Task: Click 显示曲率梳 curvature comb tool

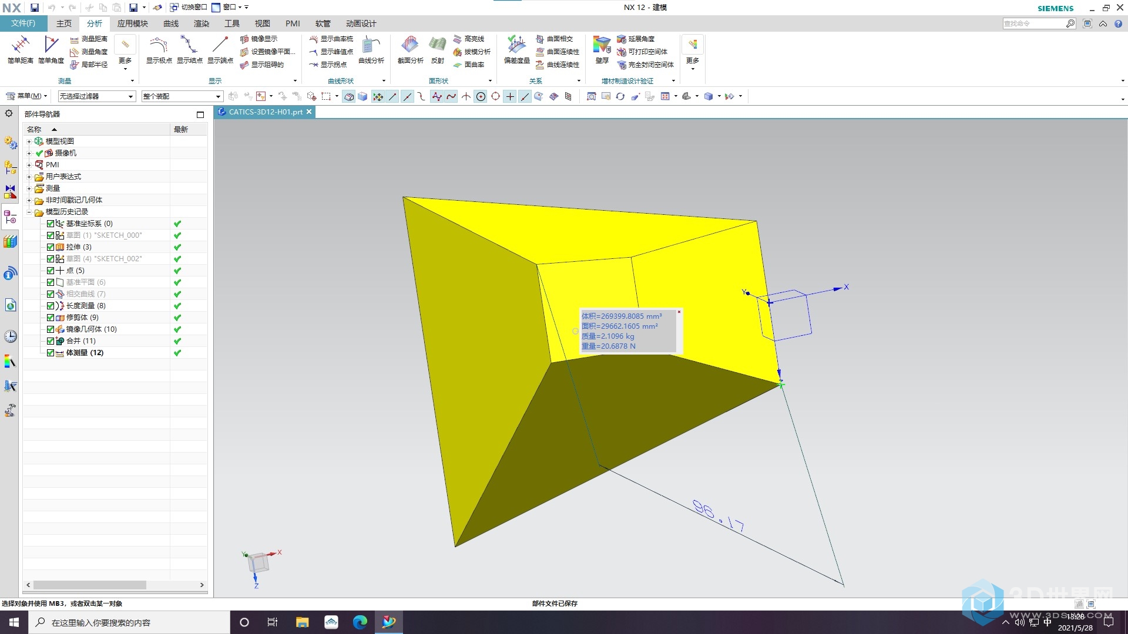Action: (331, 39)
